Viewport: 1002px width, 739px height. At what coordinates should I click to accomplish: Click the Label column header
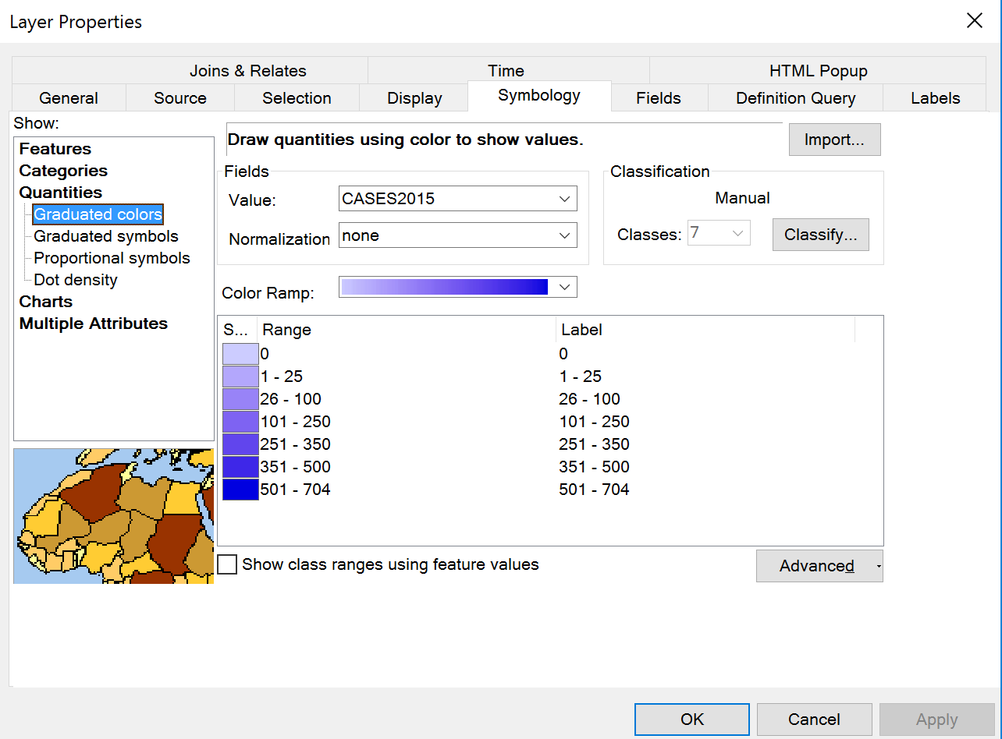click(x=705, y=330)
